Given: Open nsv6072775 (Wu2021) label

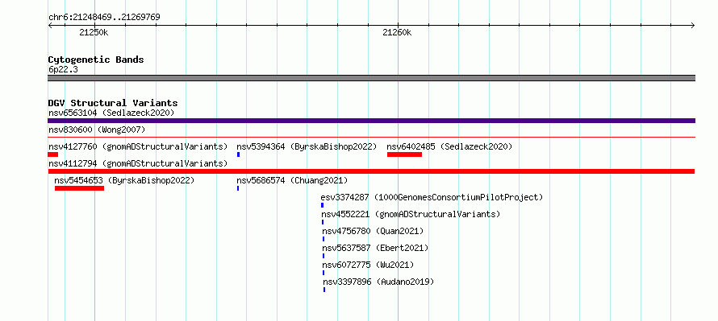Looking at the screenshot, I should [368, 265].
